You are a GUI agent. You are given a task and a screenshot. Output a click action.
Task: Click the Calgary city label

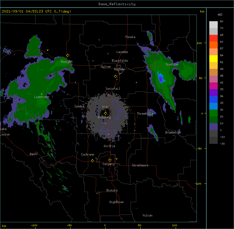coord(109,164)
